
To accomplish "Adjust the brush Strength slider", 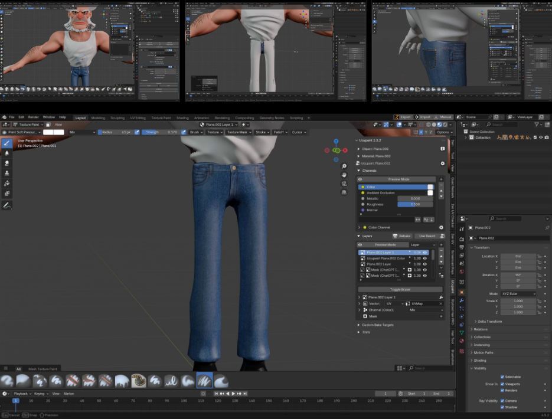I will 160,132.
